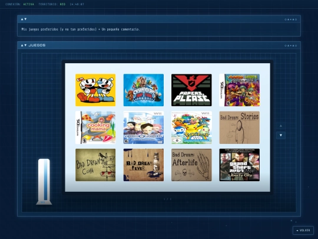The height and width of the screenshot is (239, 318).
Task: Click the 'Mis juegos preferidos' description text
Action: [81, 30]
